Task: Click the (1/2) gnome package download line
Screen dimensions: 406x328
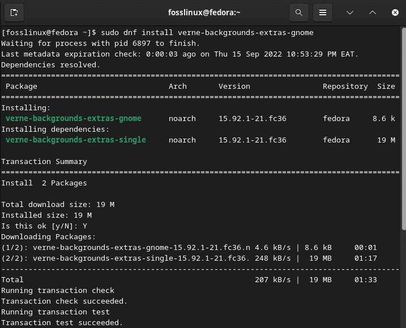Action: tap(189, 248)
